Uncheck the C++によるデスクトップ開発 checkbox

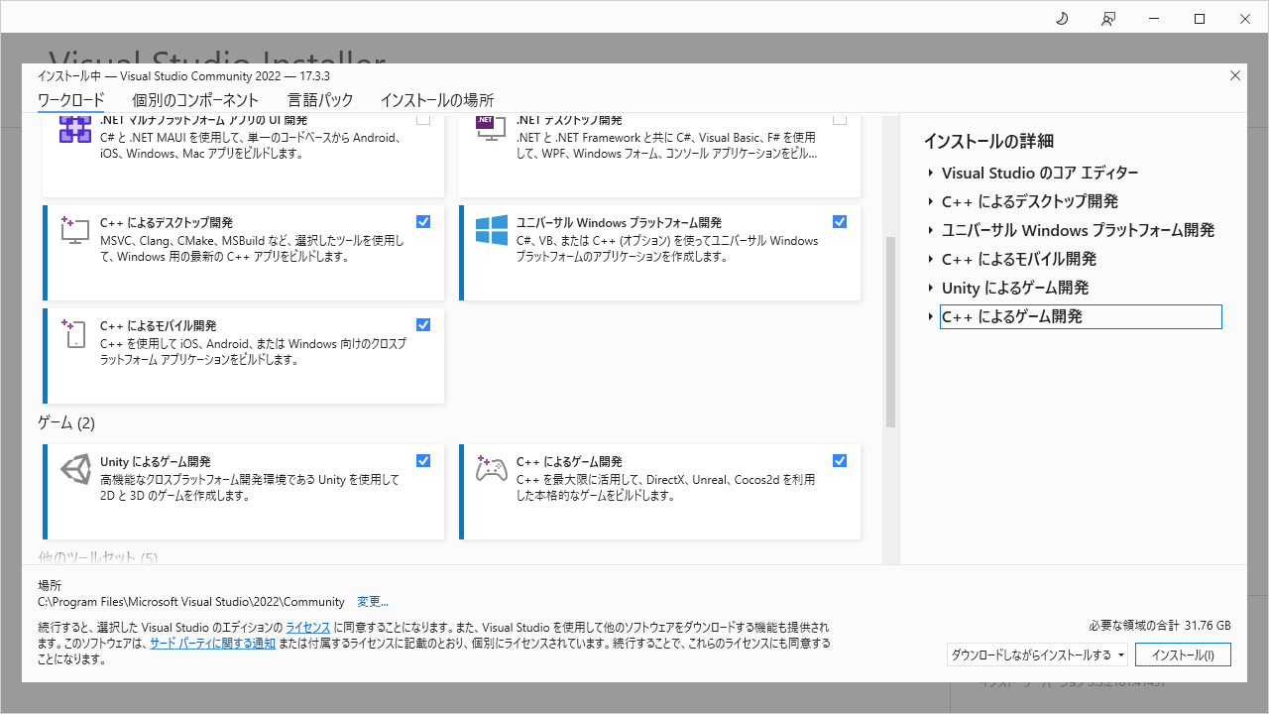coord(423,221)
